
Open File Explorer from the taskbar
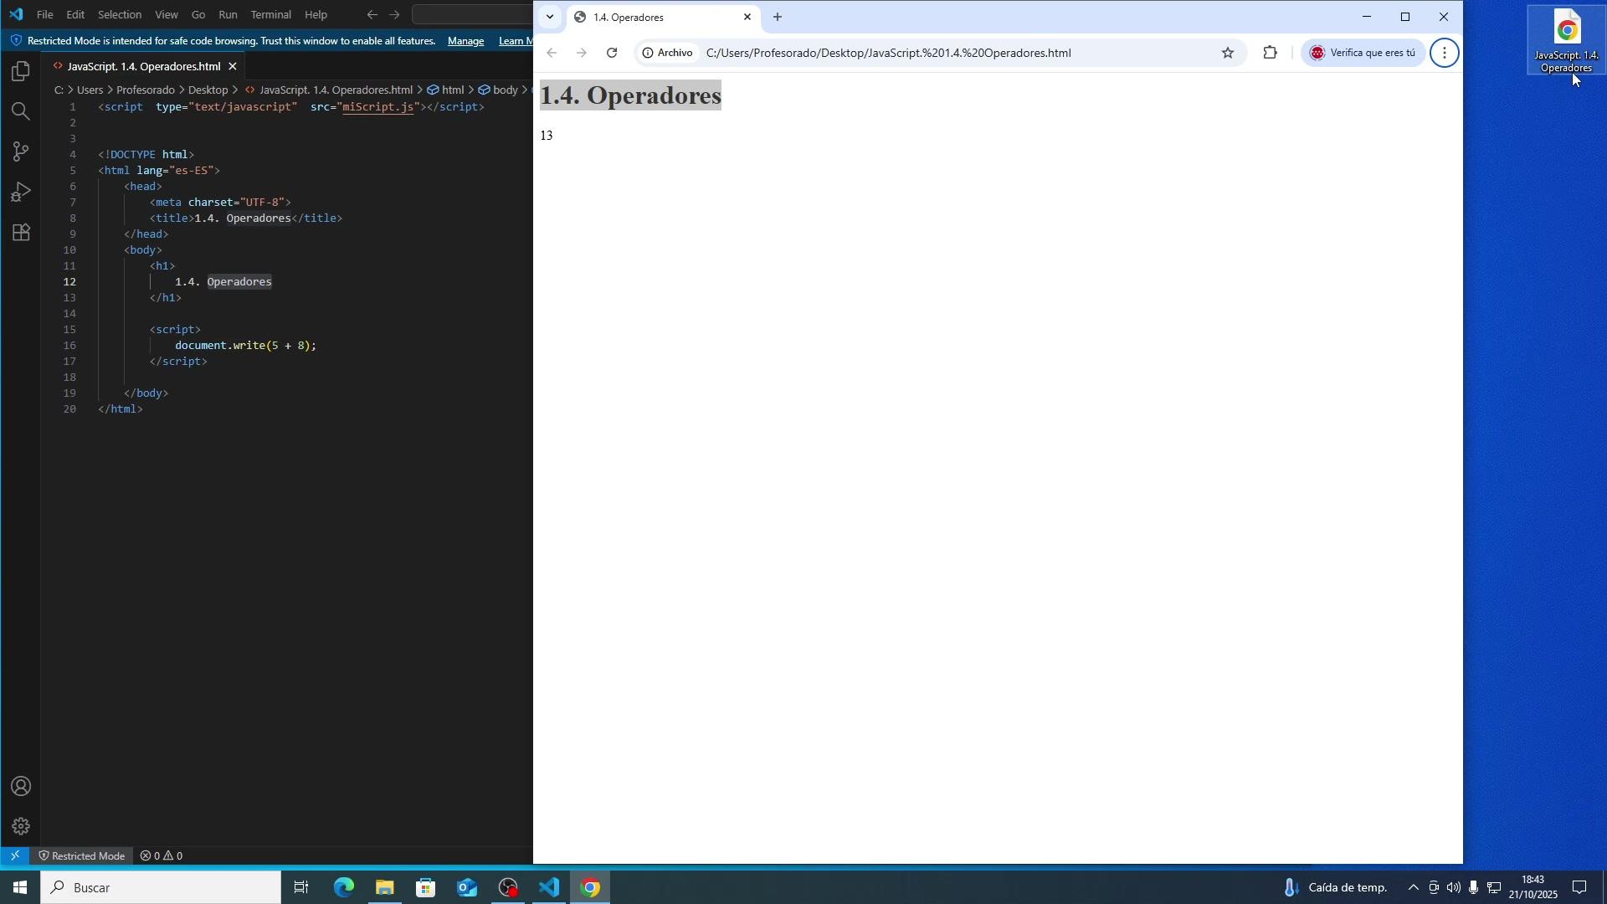pyautogui.click(x=385, y=887)
